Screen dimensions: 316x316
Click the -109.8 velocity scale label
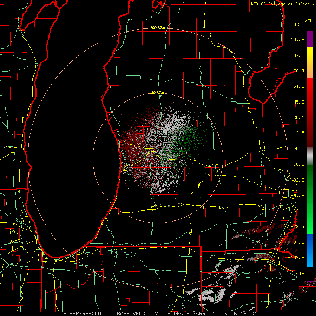click(x=296, y=258)
